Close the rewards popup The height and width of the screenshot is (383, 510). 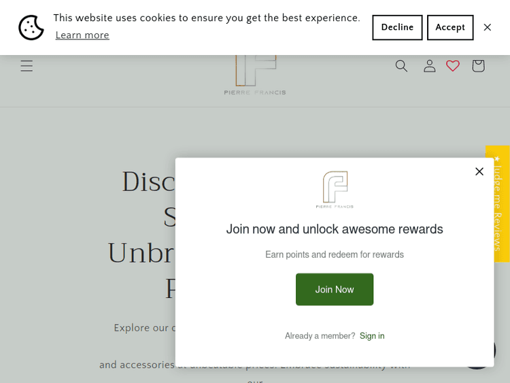click(479, 171)
